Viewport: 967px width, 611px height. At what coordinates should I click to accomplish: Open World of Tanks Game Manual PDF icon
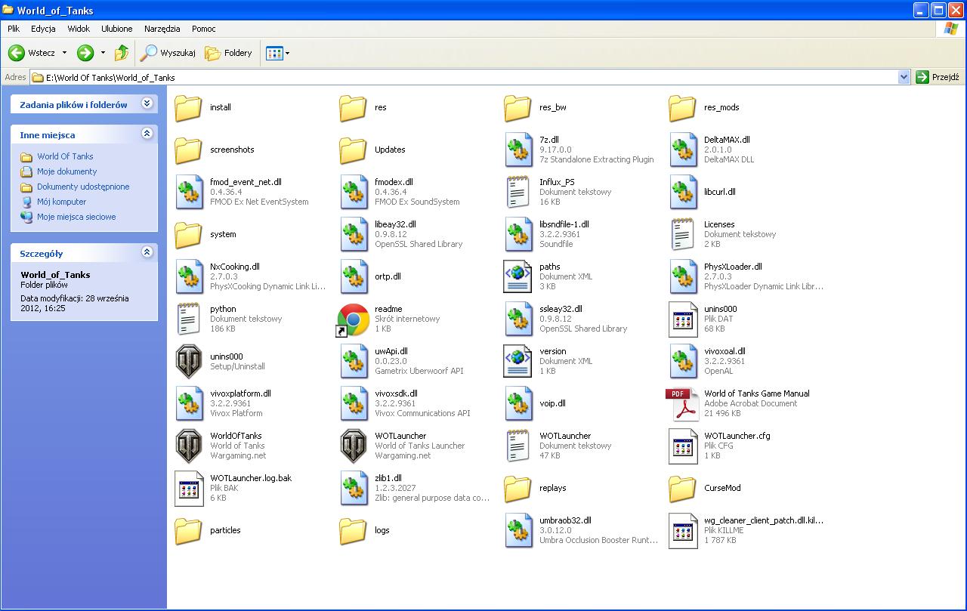(x=682, y=404)
